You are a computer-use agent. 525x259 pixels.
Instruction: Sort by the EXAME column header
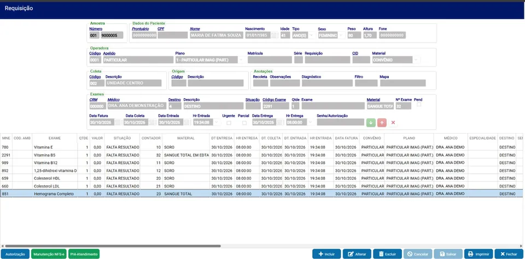pyautogui.click(x=55, y=138)
